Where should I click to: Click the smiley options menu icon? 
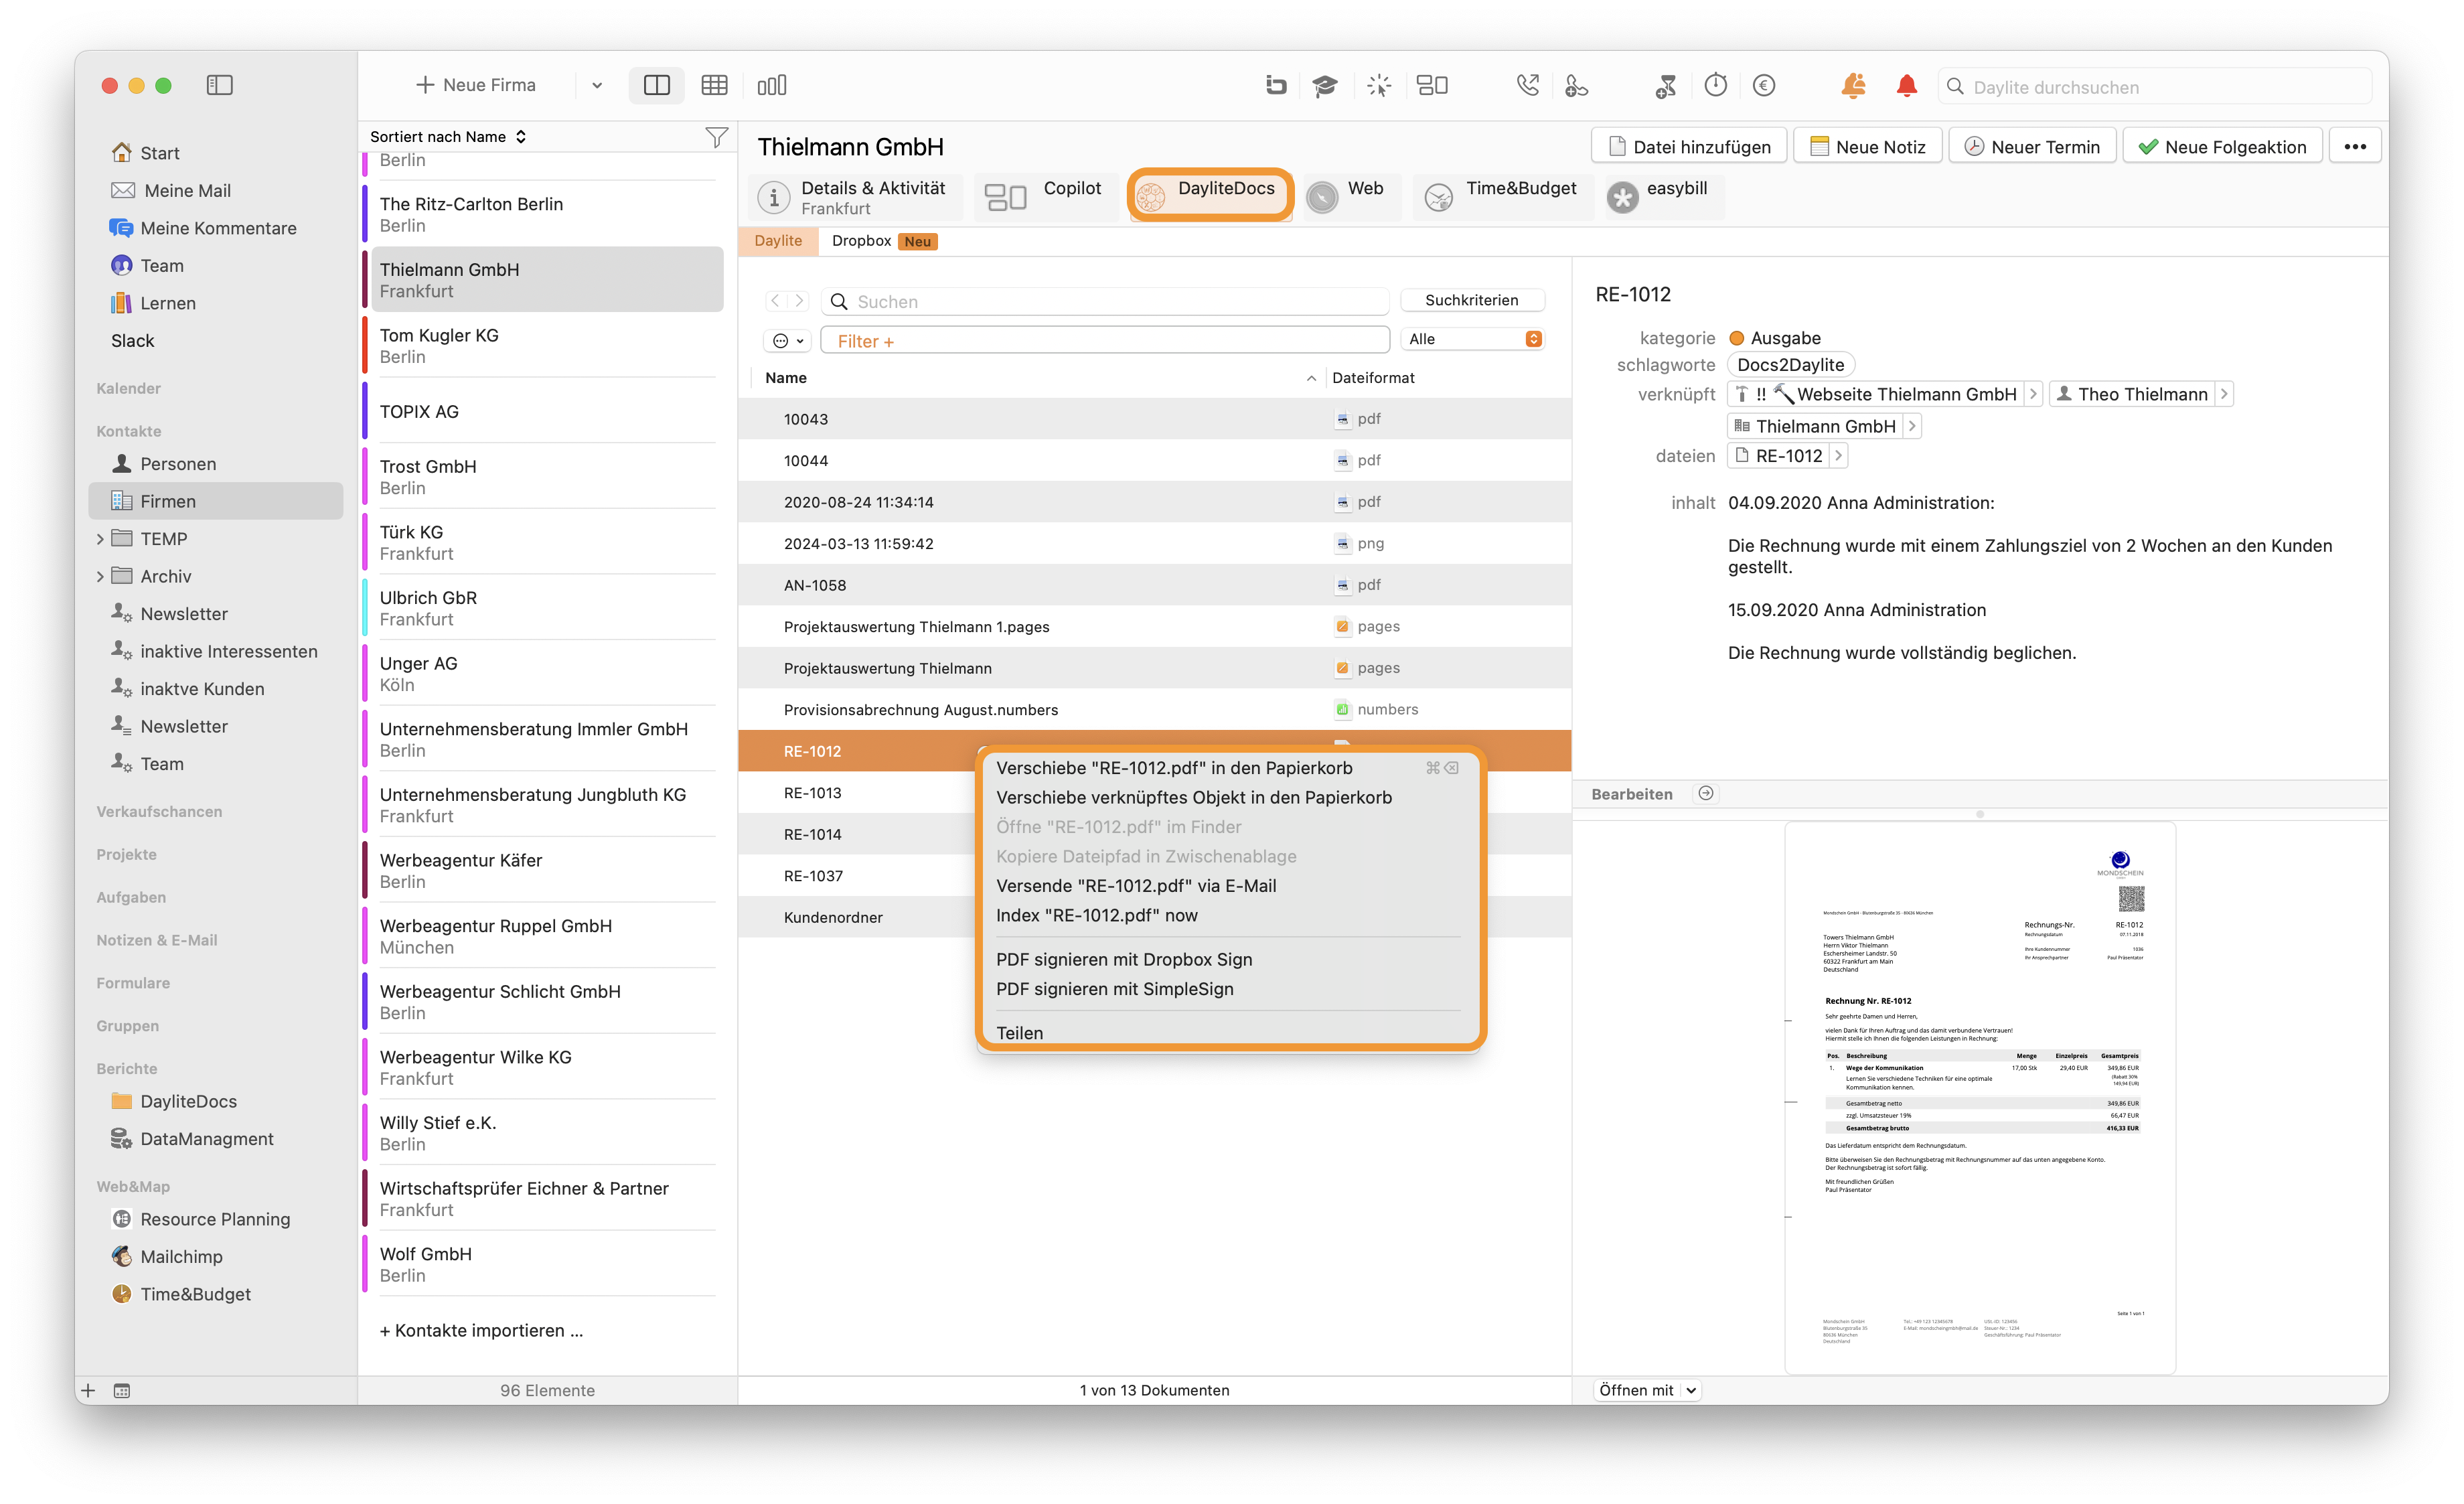787,341
